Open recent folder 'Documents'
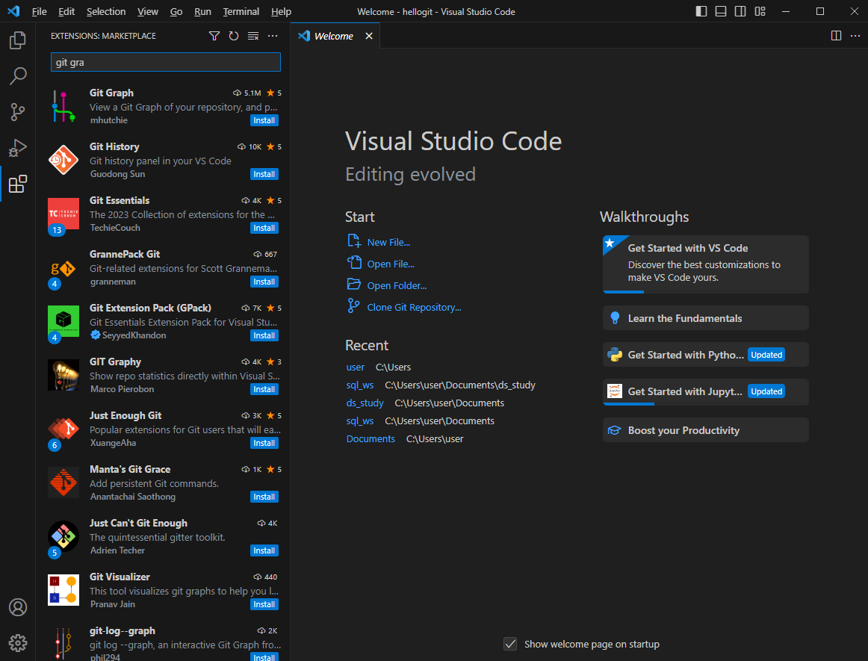The width and height of the screenshot is (868, 661). [x=371, y=439]
